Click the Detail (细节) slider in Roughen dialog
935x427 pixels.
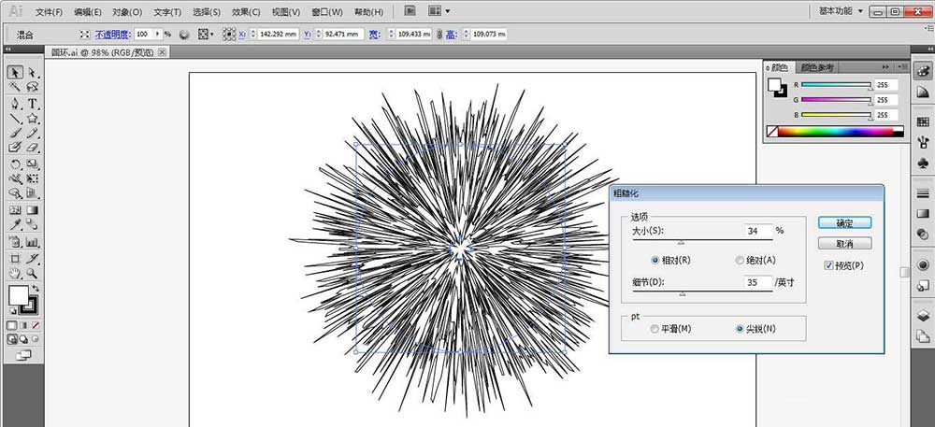(x=702, y=292)
